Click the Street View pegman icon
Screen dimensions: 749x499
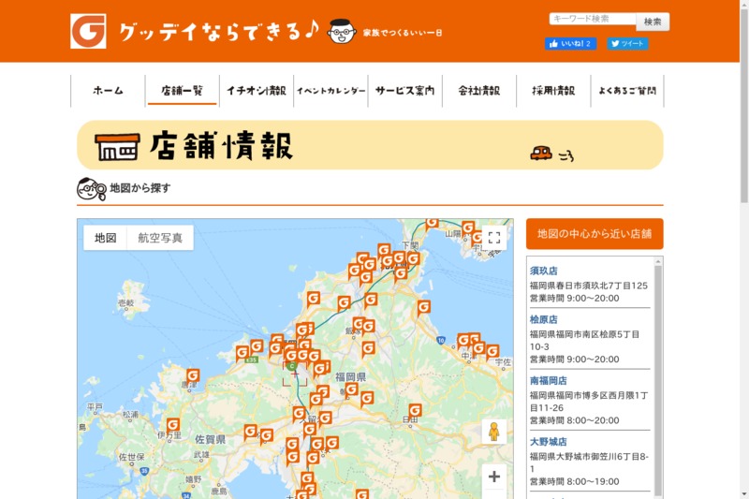click(x=494, y=432)
